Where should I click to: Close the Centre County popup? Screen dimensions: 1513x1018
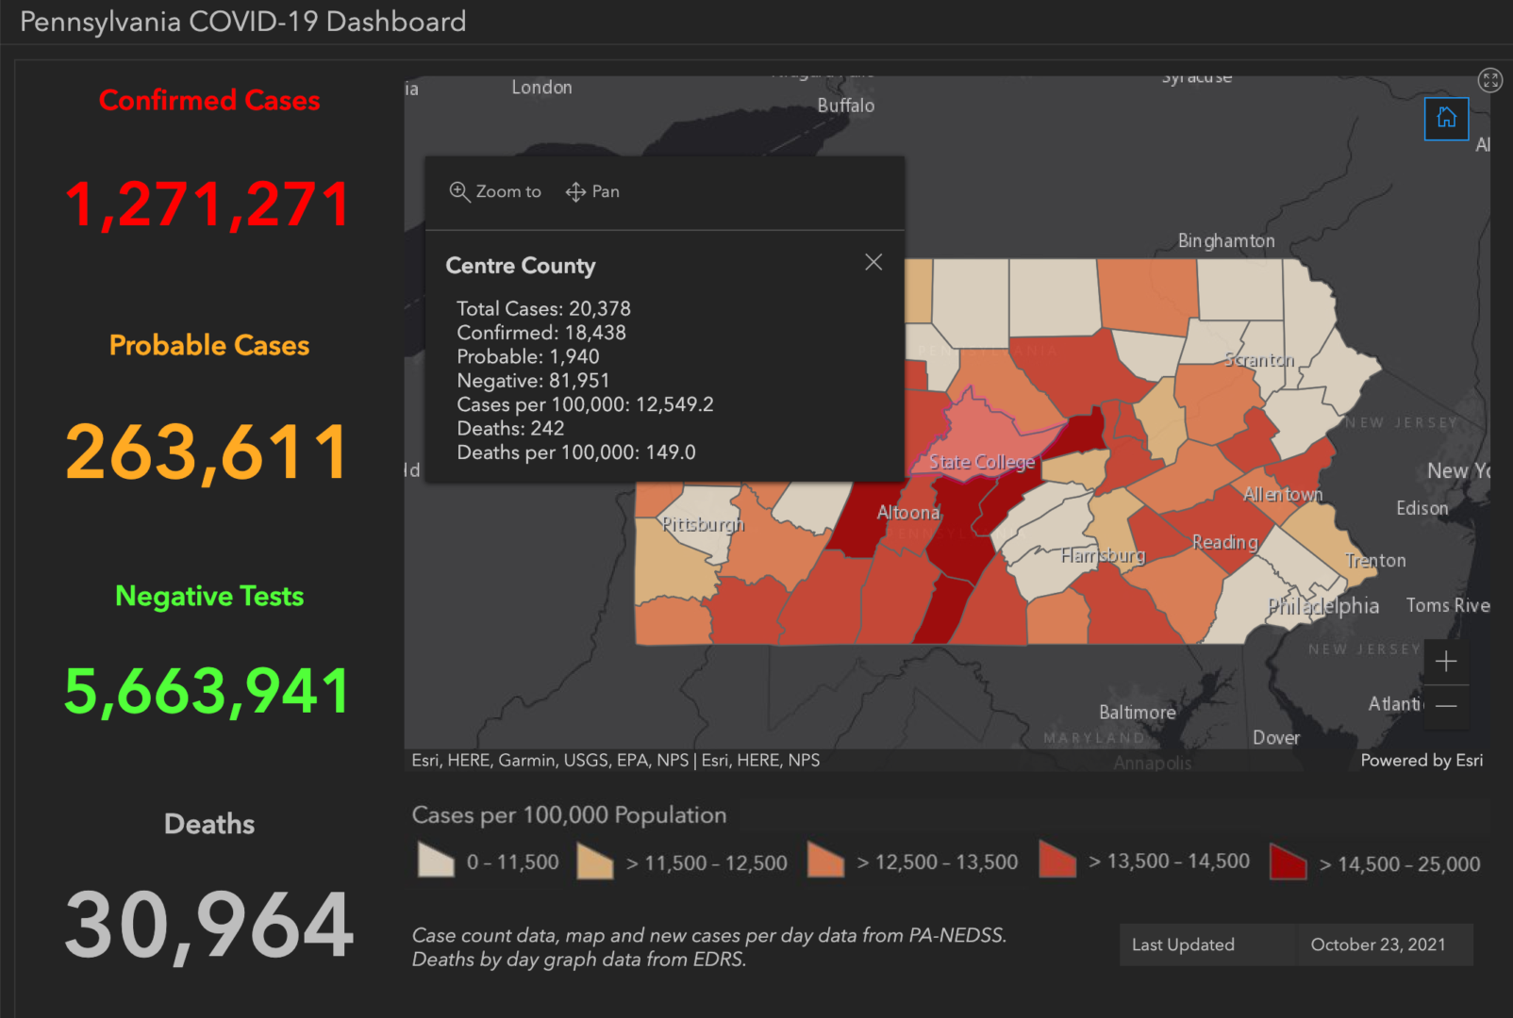pyautogui.click(x=873, y=262)
